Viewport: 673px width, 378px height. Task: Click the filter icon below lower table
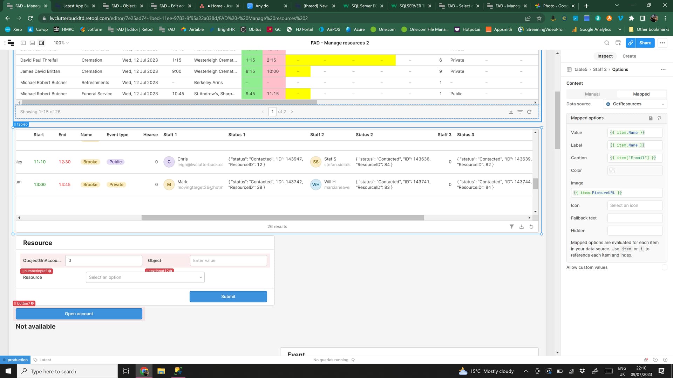tap(512, 227)
